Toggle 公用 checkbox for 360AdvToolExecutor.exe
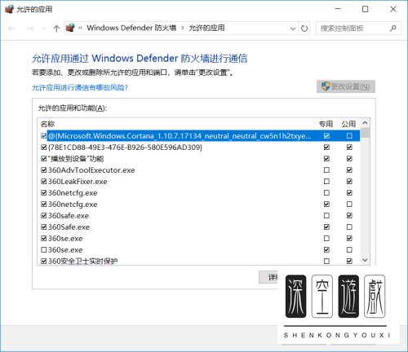The height and width of the screenshot is (352, 408). point(349,170)
